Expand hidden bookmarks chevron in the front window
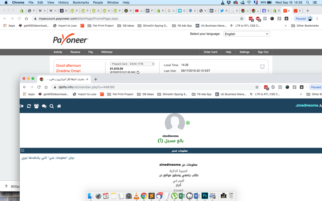The image size is (322, 201). click(301, 94)
